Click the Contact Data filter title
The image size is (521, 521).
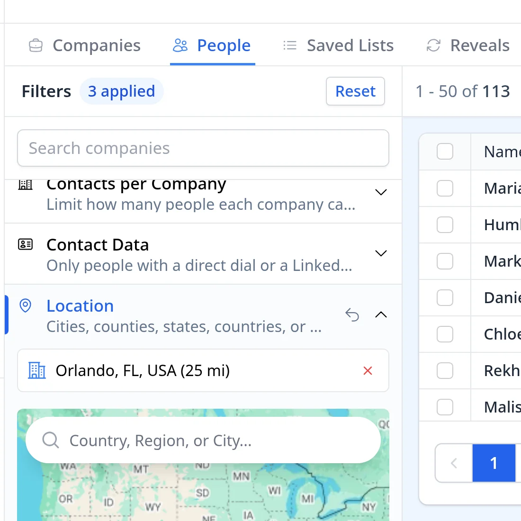point(98,245)
